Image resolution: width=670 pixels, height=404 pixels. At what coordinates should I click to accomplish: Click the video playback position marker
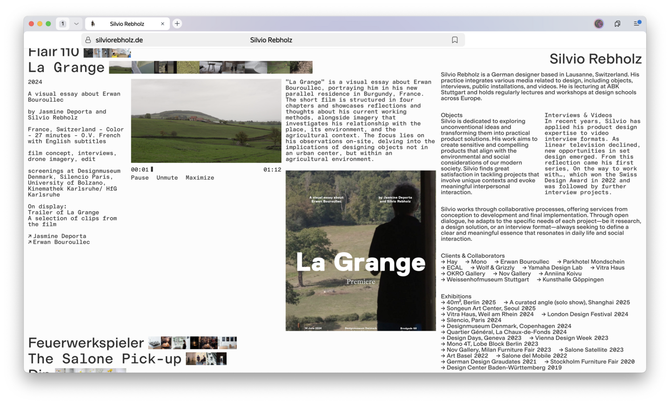click(152, 169)
